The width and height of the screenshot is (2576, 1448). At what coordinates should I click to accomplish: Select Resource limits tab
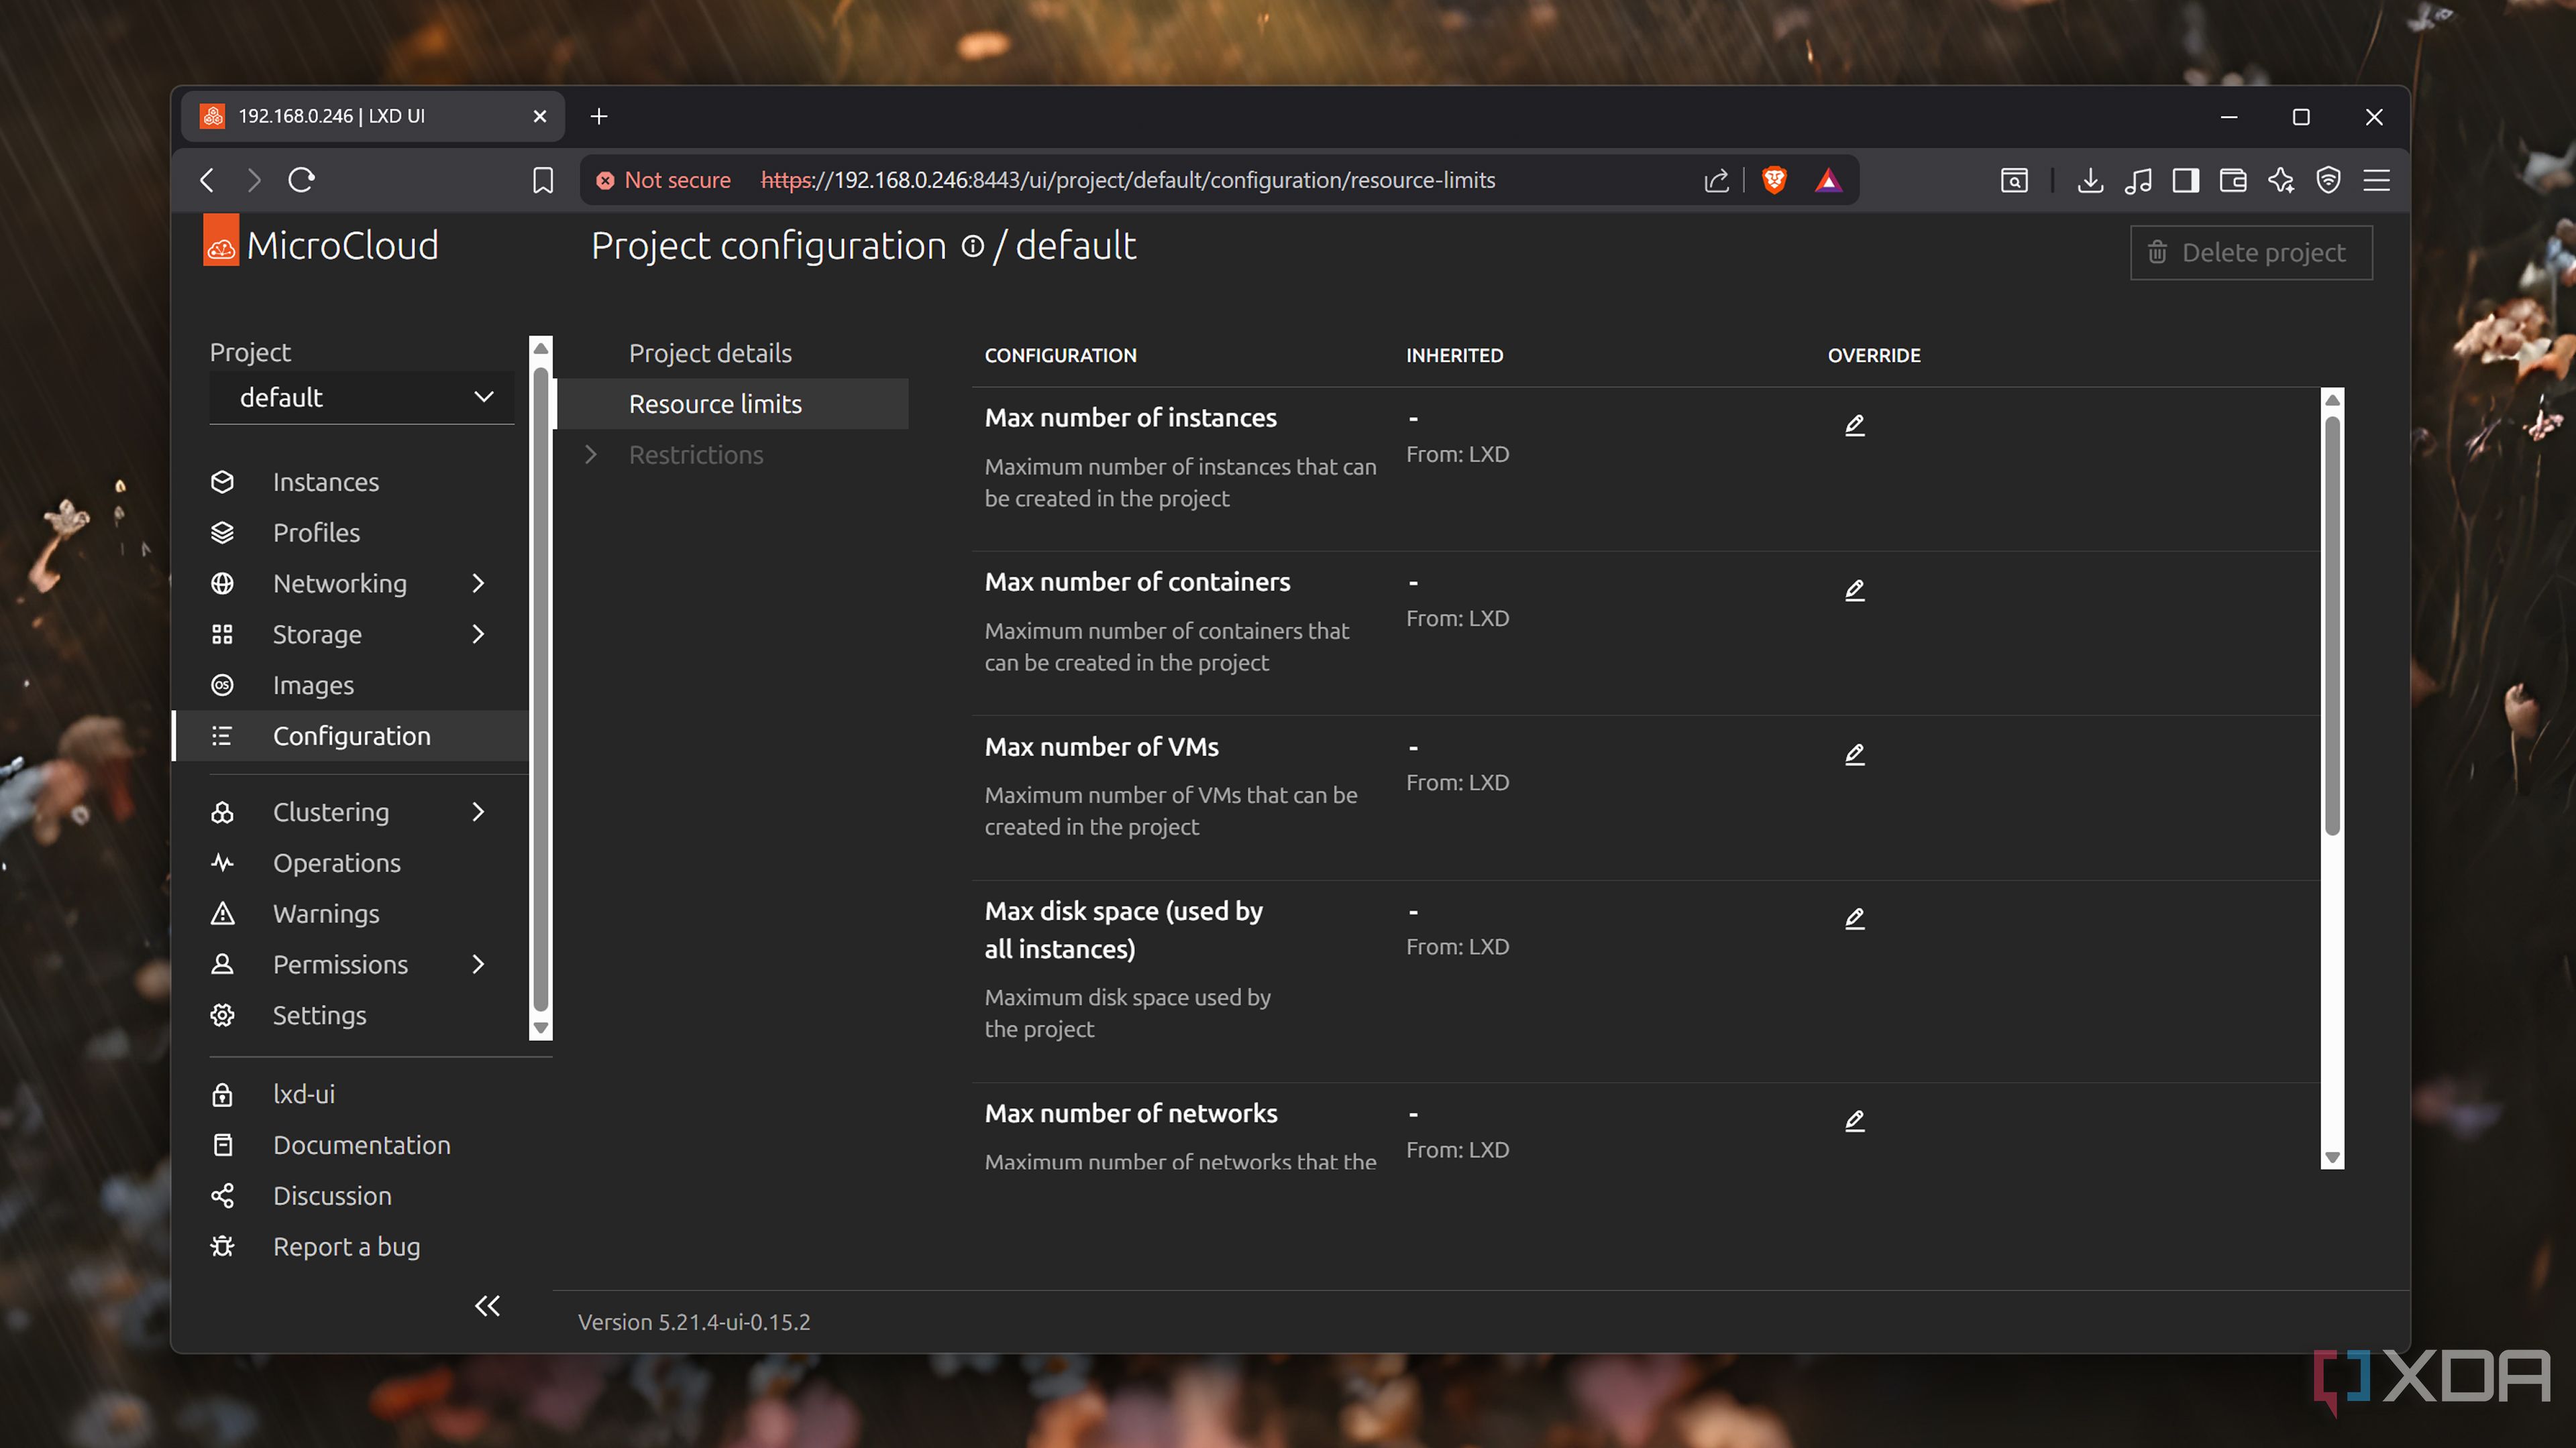tap(731, 404)
